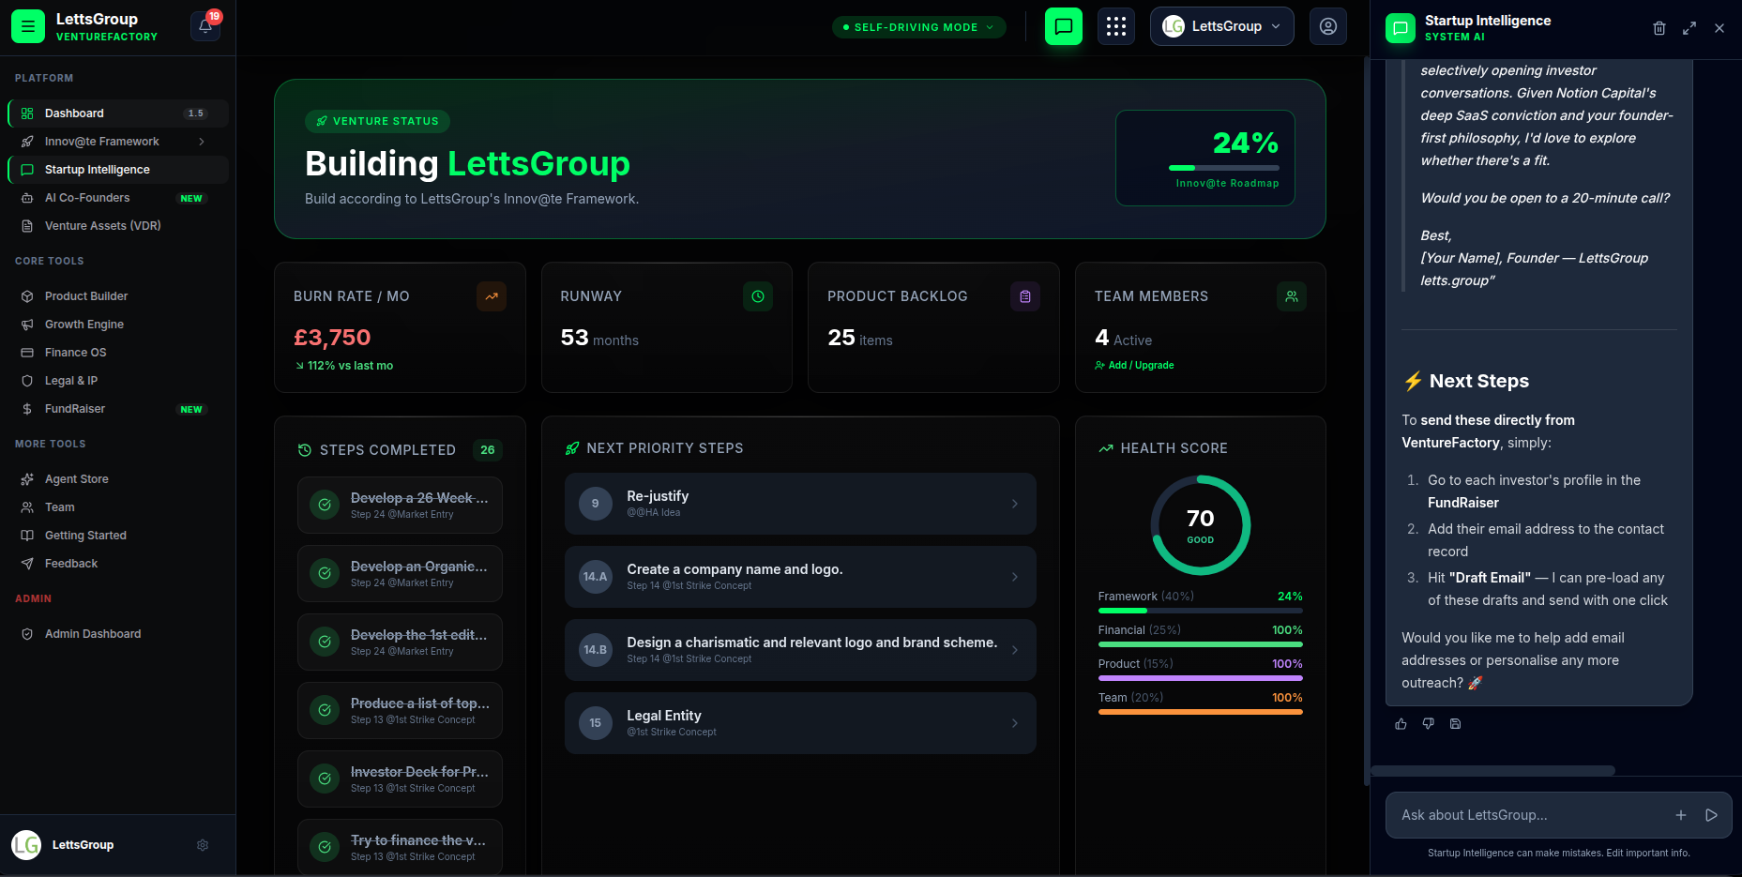Expand the Startup Intelligence panel

[1689, 28]
